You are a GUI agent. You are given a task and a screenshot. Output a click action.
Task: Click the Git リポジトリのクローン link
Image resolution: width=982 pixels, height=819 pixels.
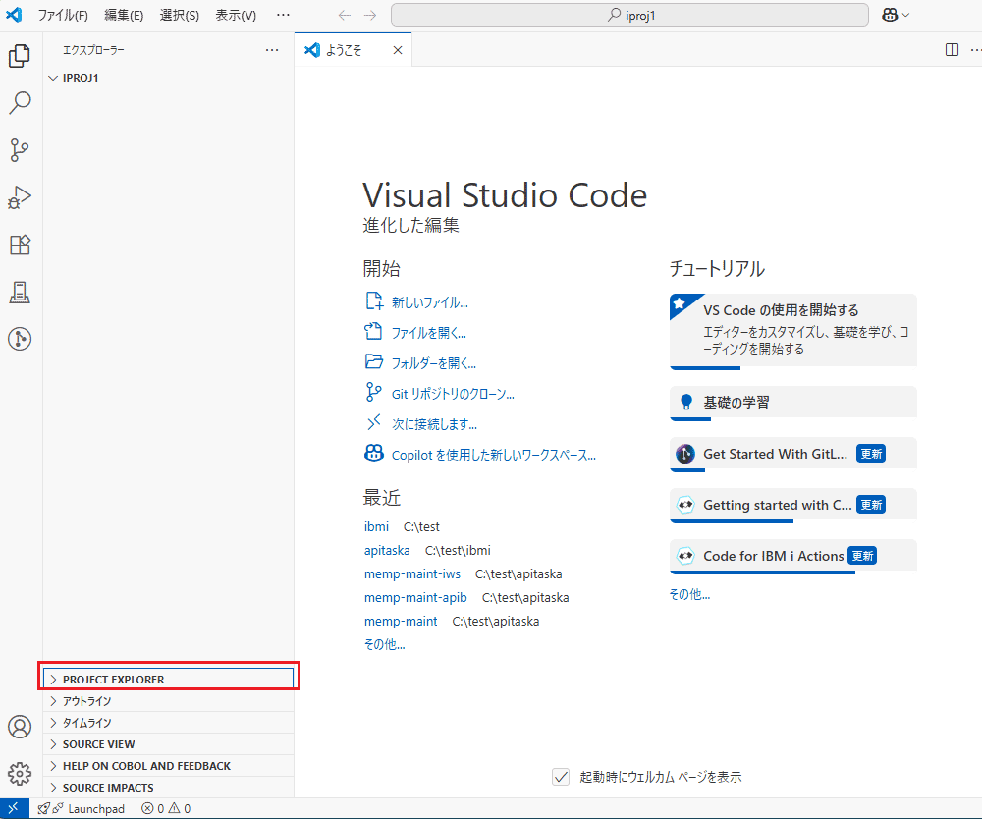tap(453, 394)
